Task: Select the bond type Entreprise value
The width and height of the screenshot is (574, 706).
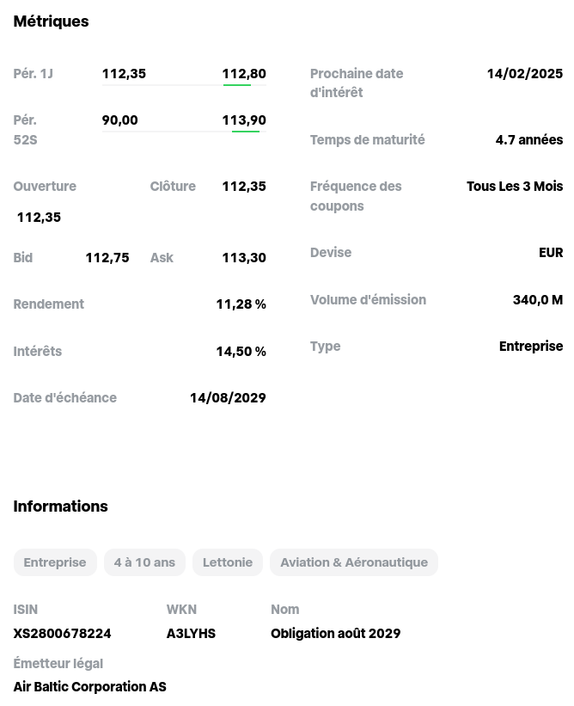Action: (x=530, y=346)
